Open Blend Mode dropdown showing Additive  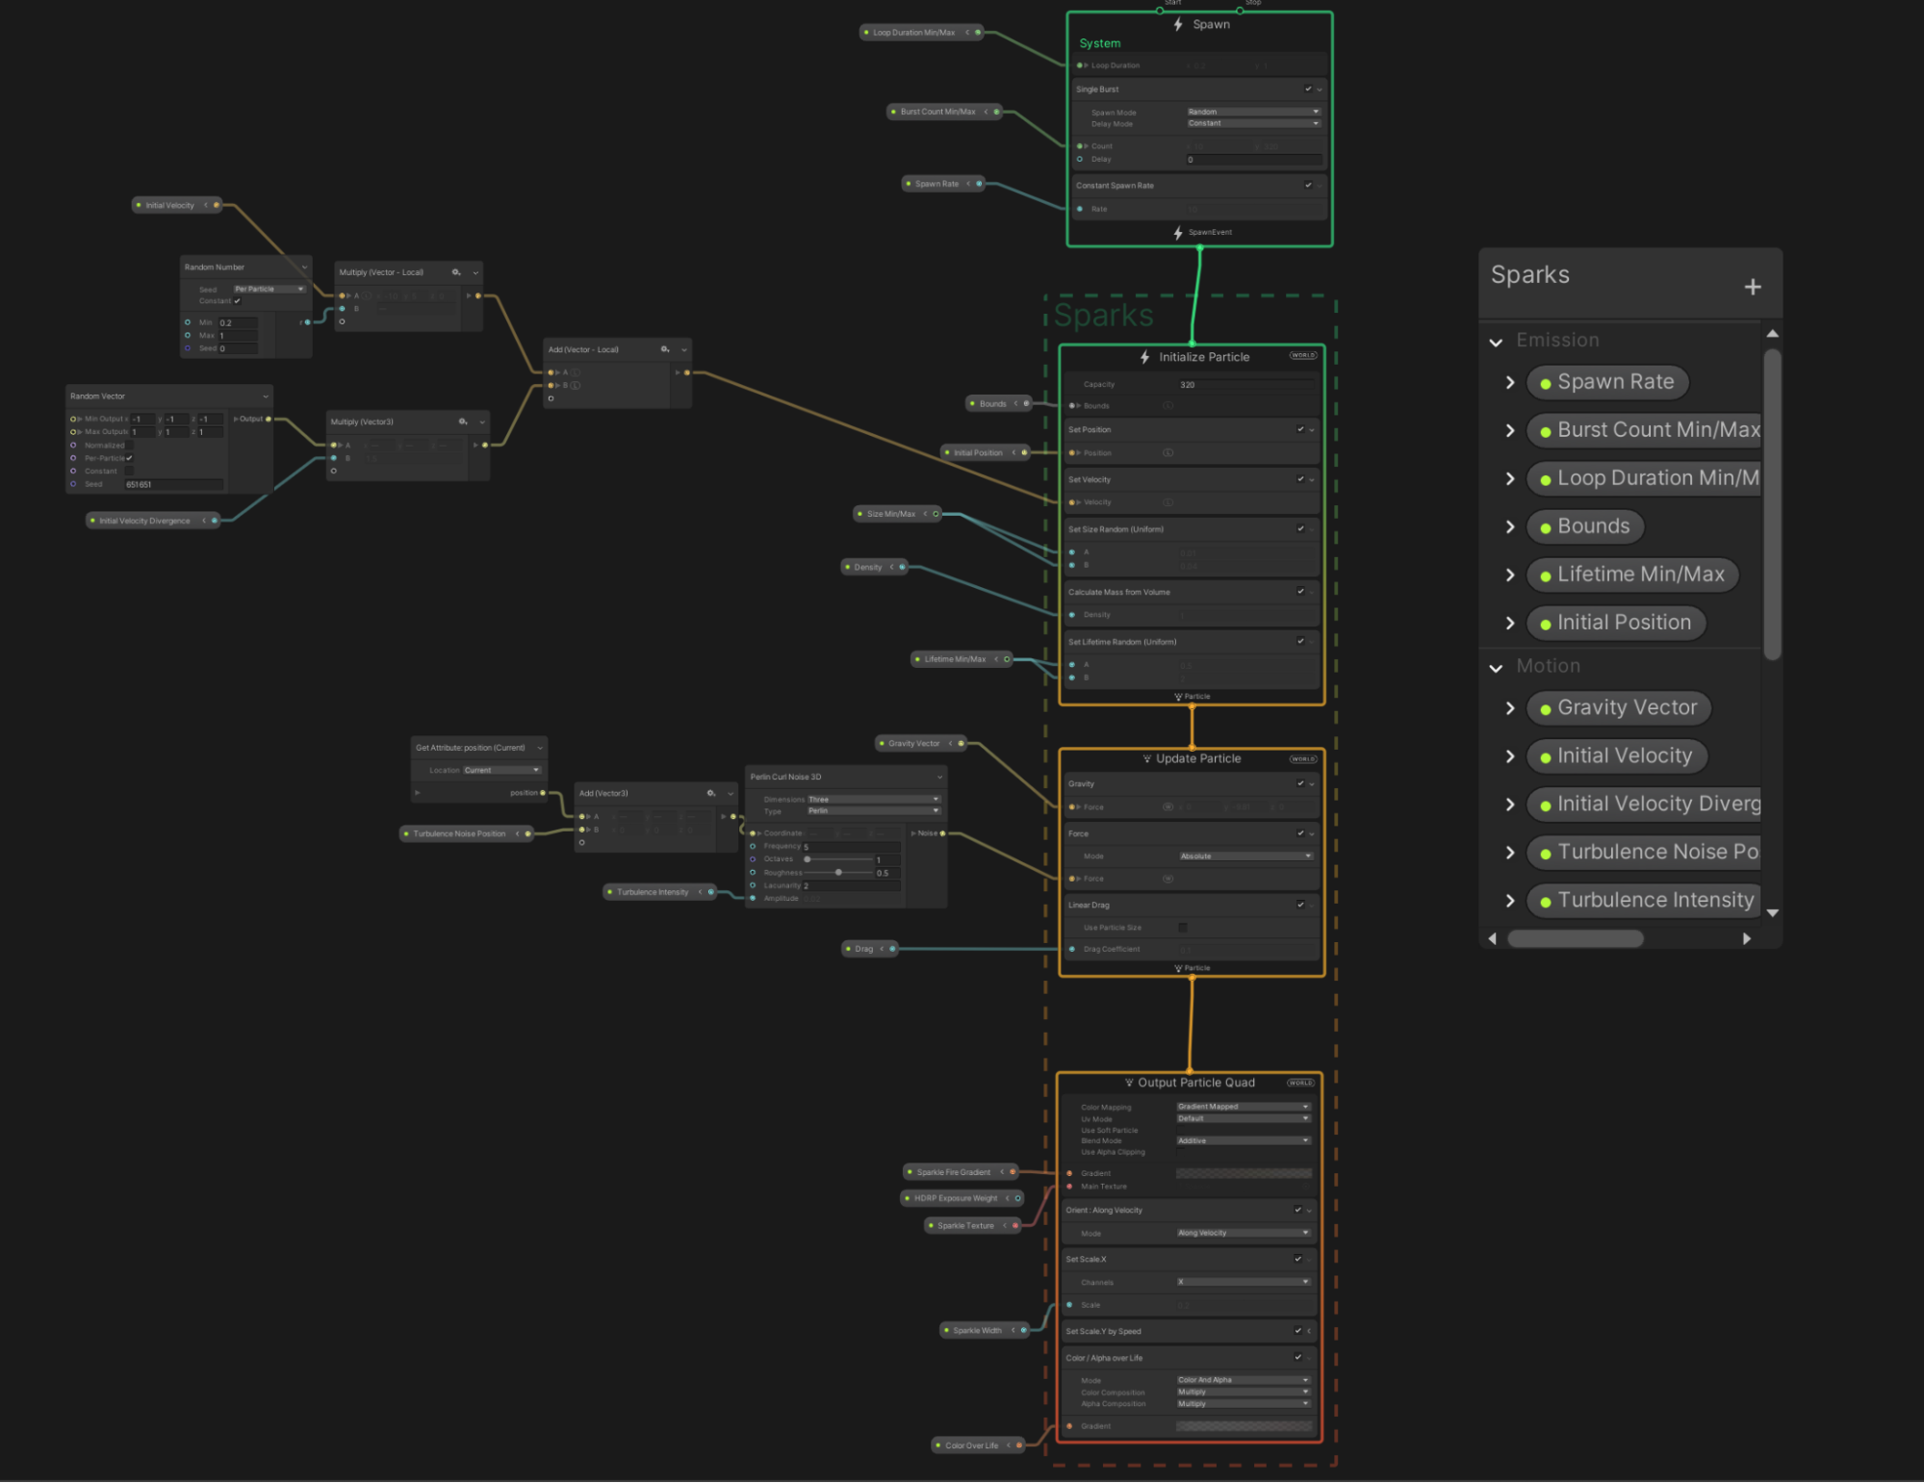click(1243, 1140)
